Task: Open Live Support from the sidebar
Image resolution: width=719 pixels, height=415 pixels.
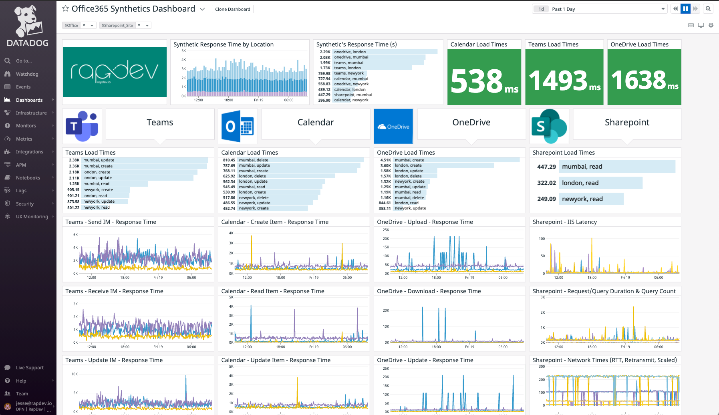Action: (x=29, y=367)
